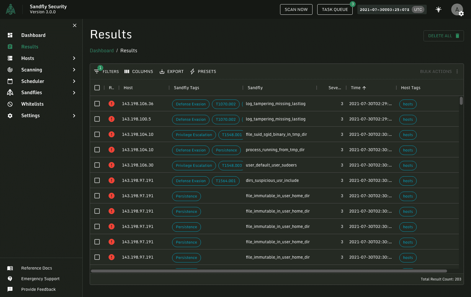471x297 pixels.
Task: Click the Provide Feedback message icon
Action: click(10, 289)
